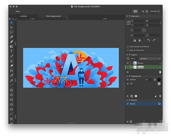Switch to the Untitled document tab
The width and height of the screenshot is (171, 136).
pyautogui.click(x=24, y=16)
